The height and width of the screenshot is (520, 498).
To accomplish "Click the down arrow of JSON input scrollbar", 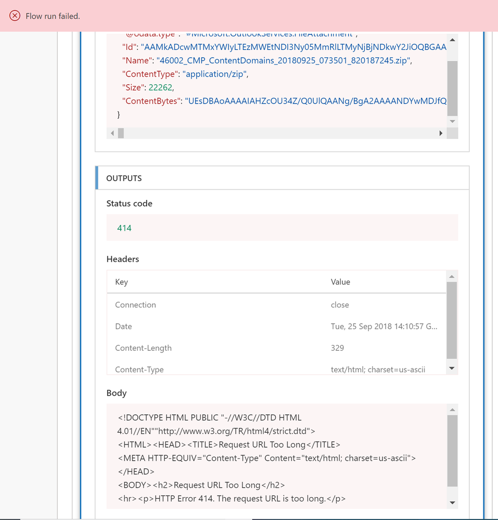I will coord(452,121).
